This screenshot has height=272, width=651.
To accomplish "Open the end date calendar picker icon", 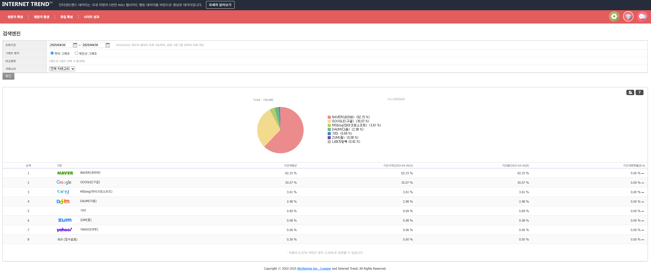I will [108, 45].
